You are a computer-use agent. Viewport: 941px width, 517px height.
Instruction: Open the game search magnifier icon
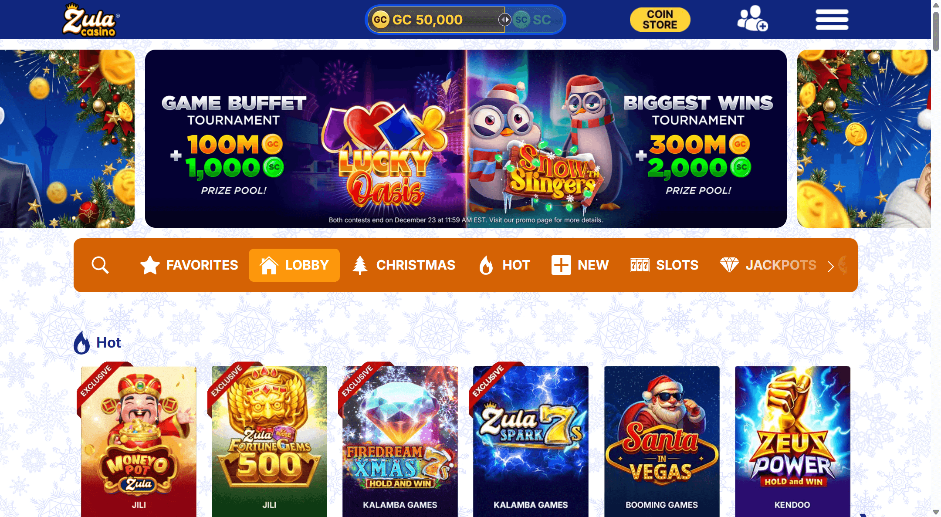[x=100, y=265]
